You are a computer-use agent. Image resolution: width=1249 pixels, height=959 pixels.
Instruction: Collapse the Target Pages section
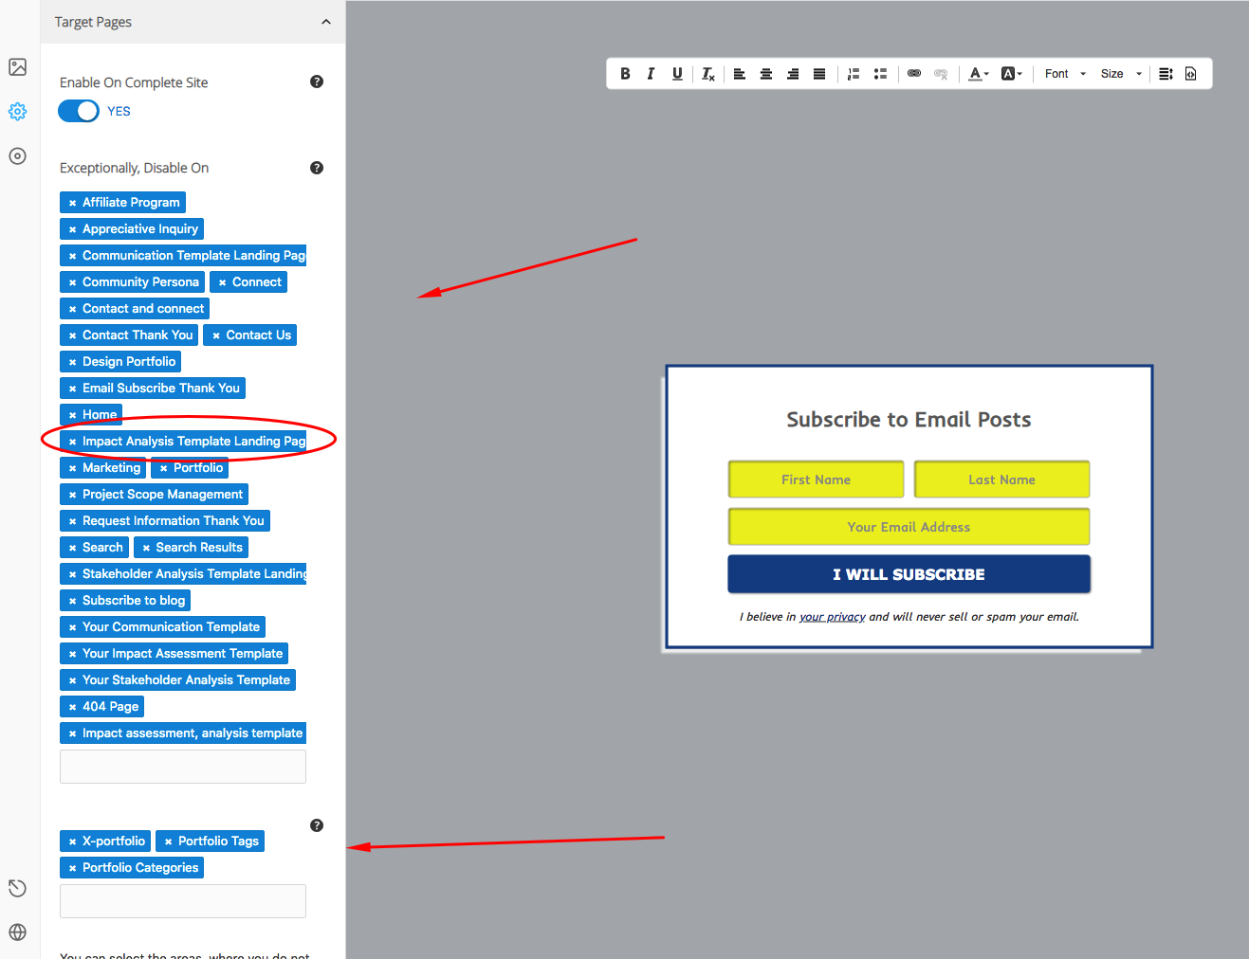coord(326,22)
